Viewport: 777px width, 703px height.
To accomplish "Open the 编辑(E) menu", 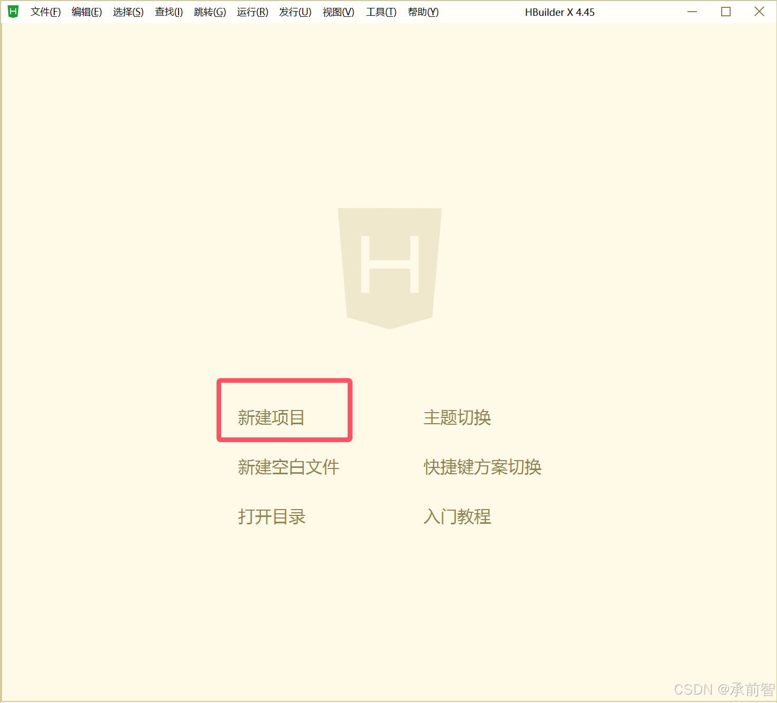I will [x=87, y=12].
